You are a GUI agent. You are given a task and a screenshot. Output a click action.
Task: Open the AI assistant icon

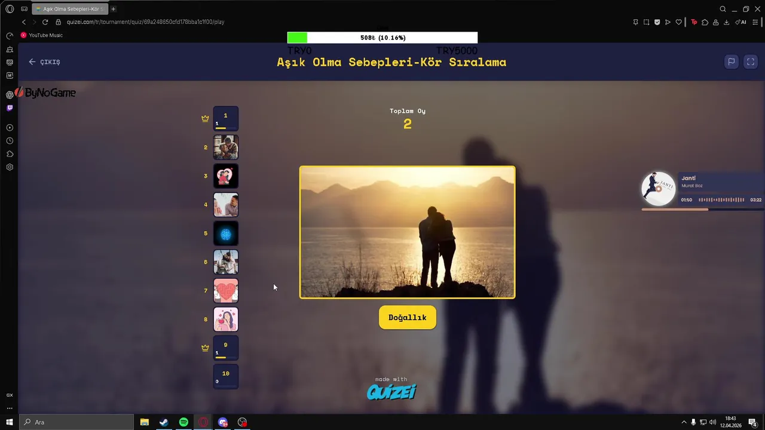(740, 22)
